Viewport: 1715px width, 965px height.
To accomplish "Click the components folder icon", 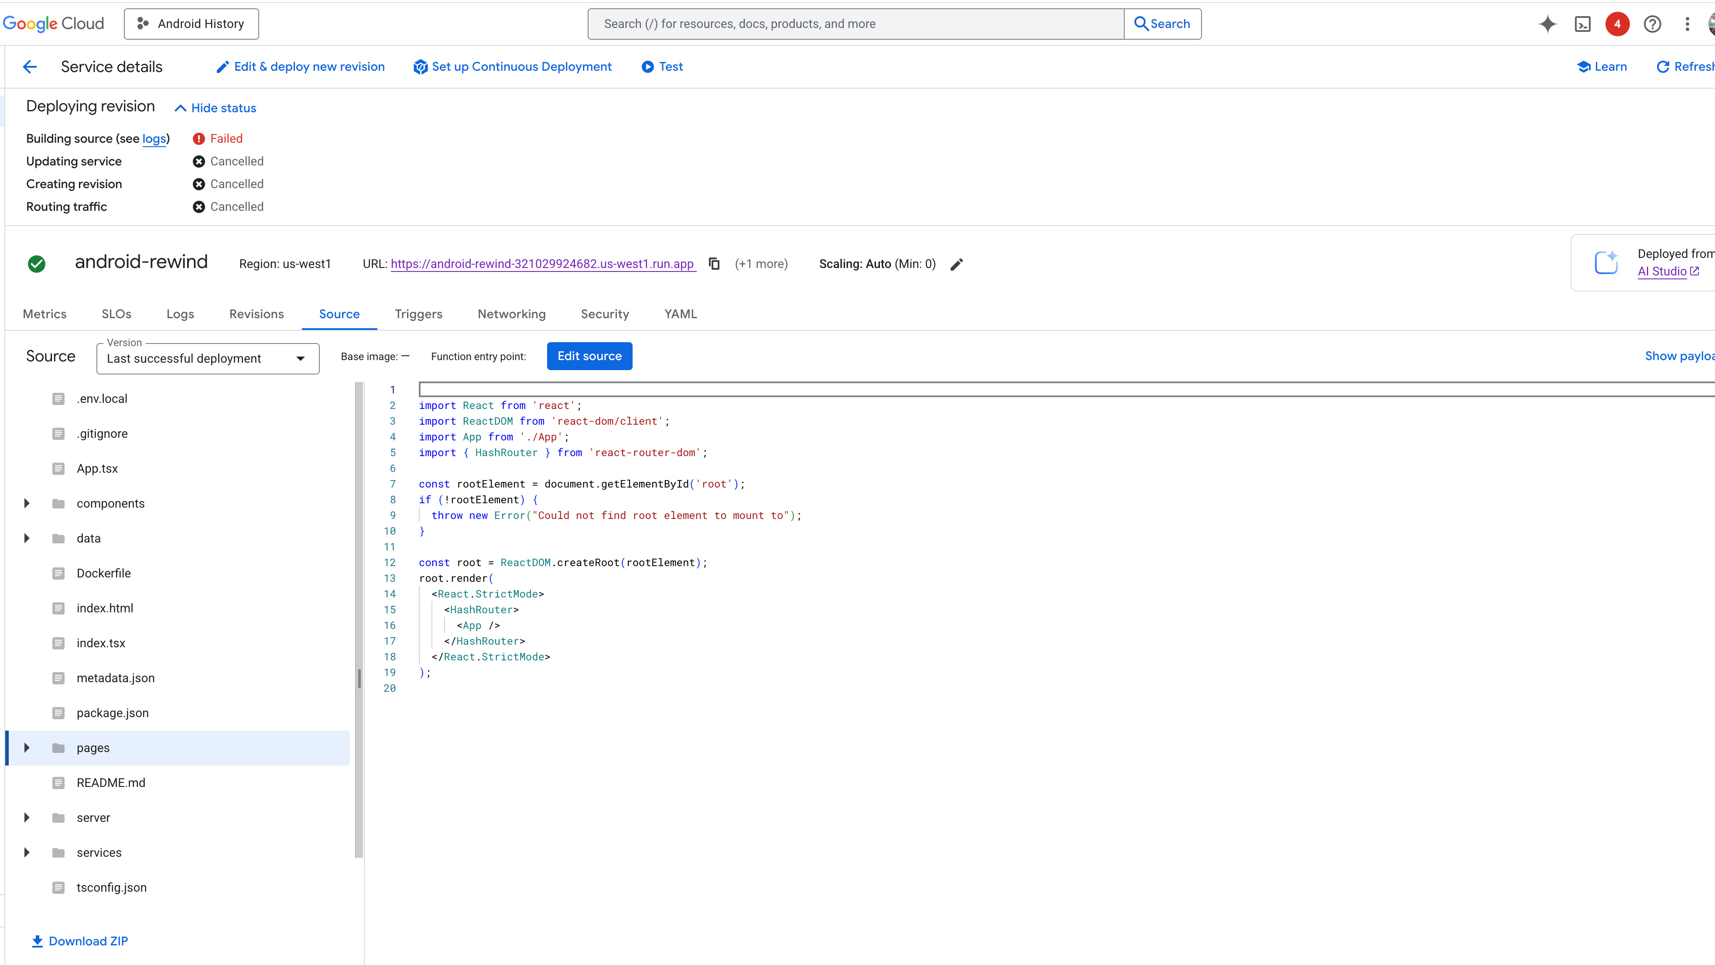I will click(58, 504).
